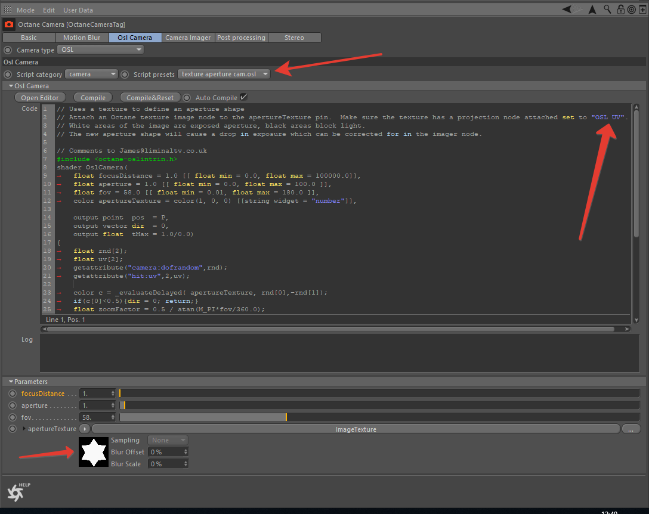Toggle the Camera type animation dot
649x514 pixels.
pyautogui.click(x=8, y=50)
